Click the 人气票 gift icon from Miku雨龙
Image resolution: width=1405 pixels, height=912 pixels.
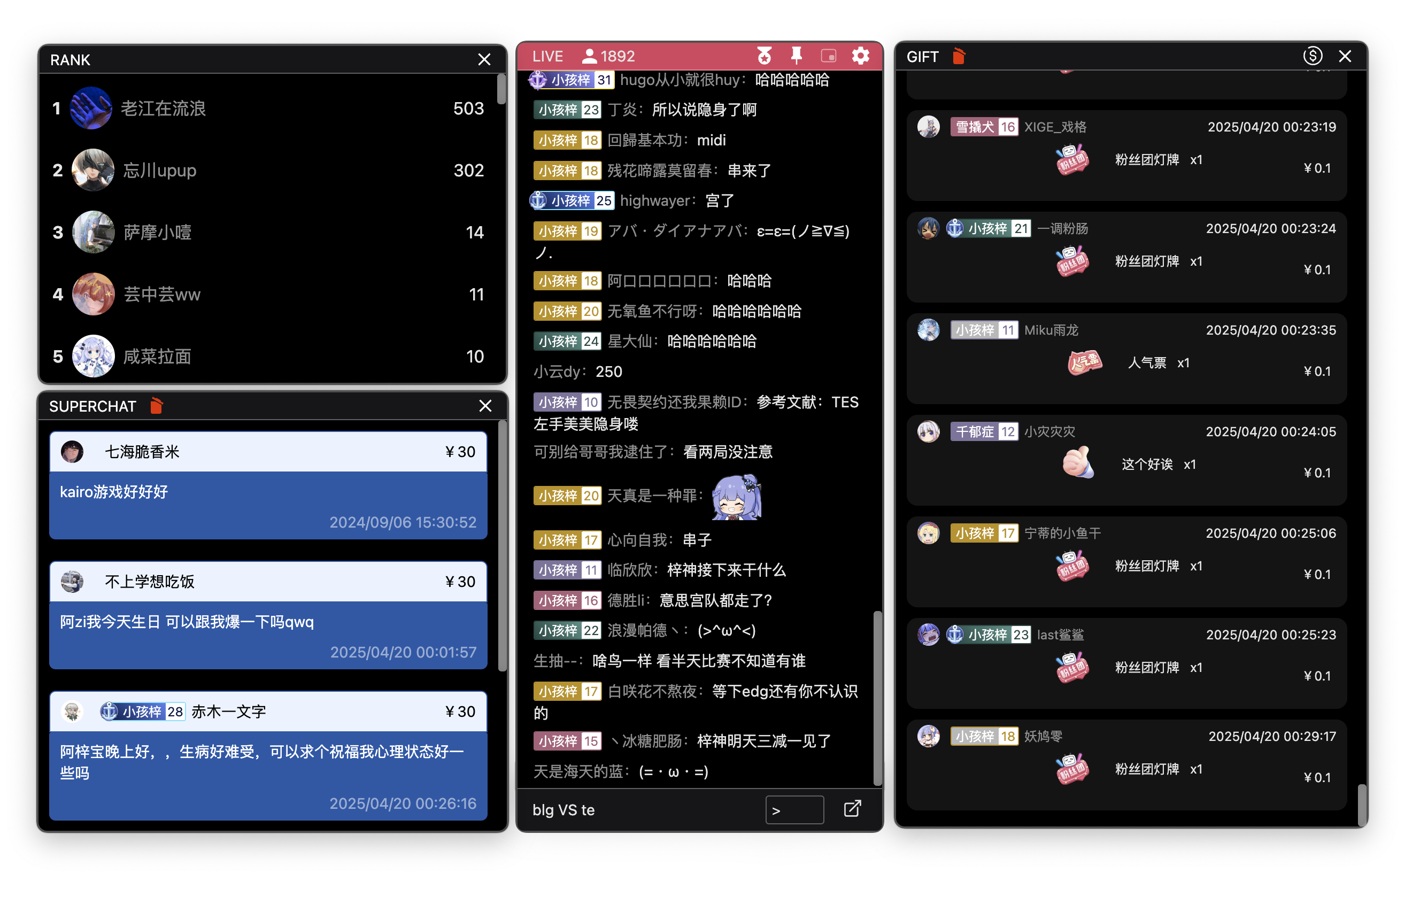tap(1084, 362)
